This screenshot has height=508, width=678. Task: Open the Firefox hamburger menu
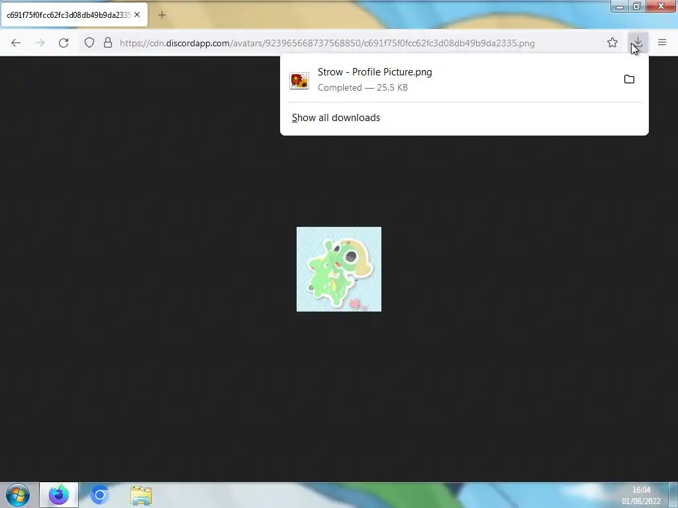[x=662, y=42]
